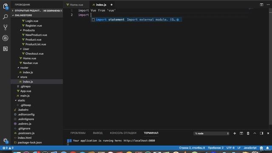Collapse the router folder

coord(24,68)
